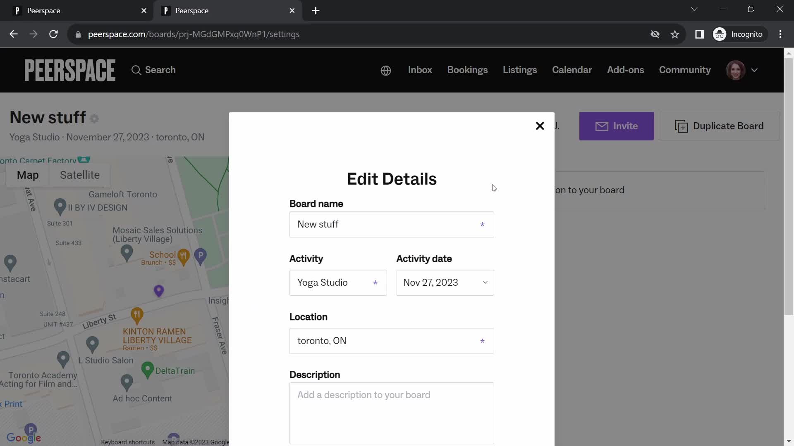The image size is (794, 446).
Task: Select the Board name input field
Action: click(392, 224)
